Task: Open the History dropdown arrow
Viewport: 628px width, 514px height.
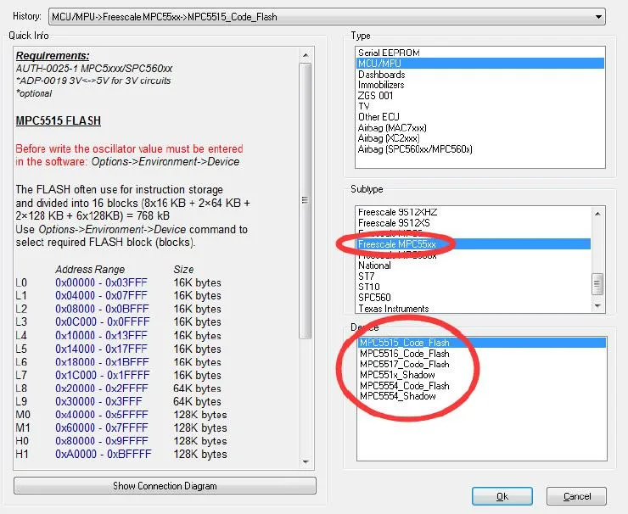Action: (598, 17)
